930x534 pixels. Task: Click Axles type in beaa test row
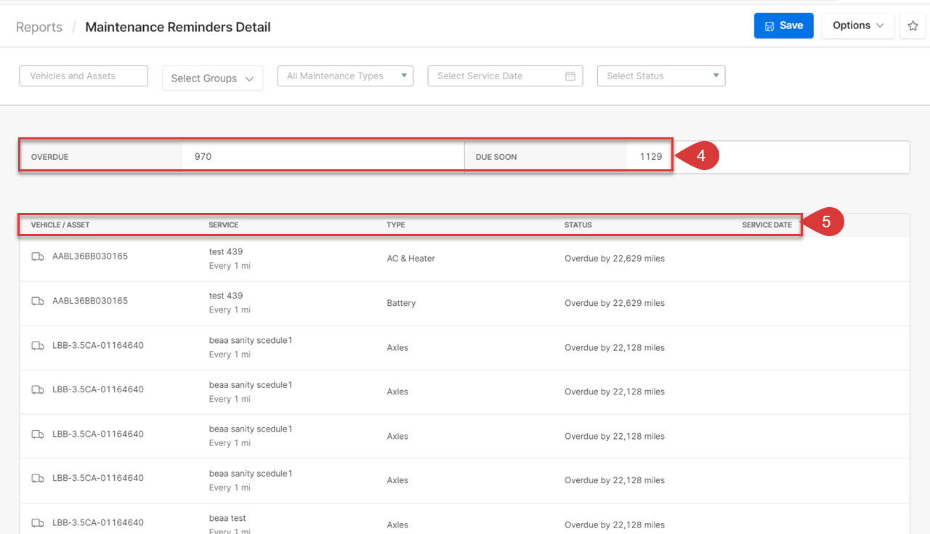point(397,525)
